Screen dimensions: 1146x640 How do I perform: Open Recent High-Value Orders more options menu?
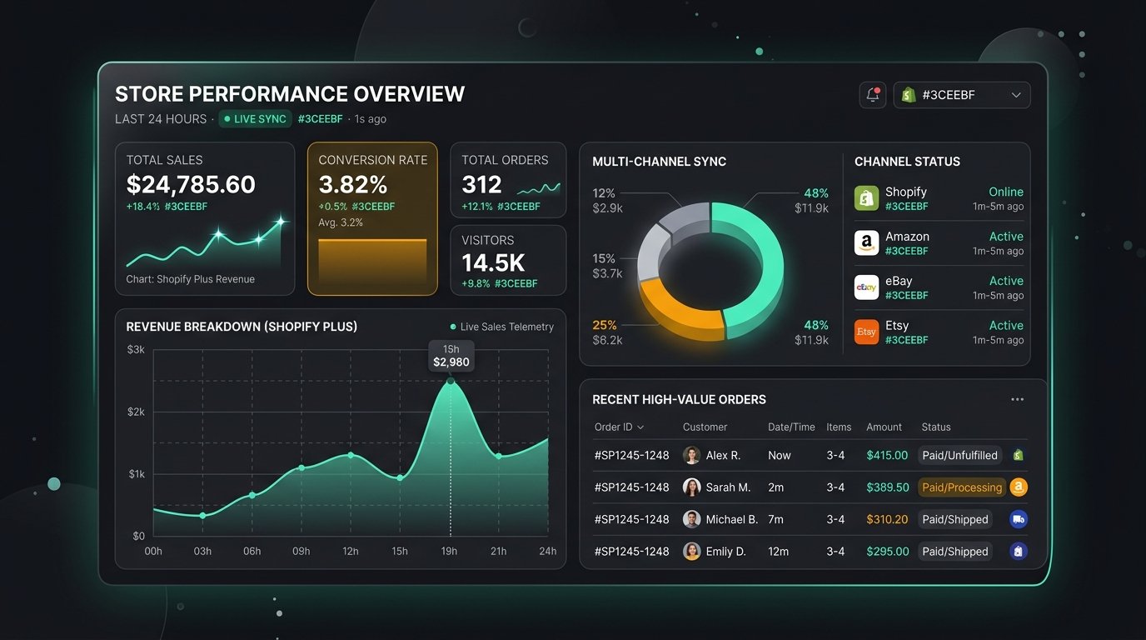click(1017, 400)
